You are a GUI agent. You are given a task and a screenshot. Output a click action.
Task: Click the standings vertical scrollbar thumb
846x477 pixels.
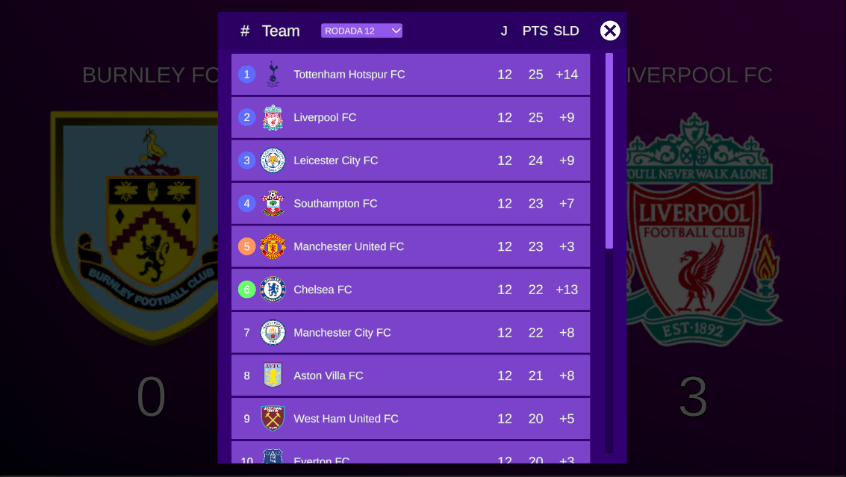tap(609, 149)
